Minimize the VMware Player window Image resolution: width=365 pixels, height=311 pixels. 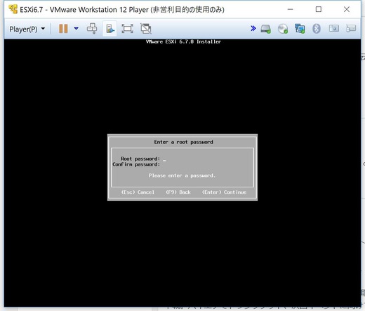[290, 9]
